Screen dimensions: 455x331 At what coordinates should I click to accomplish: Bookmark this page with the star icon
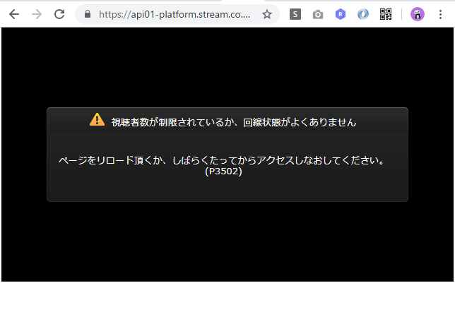[x=267, y=14]
